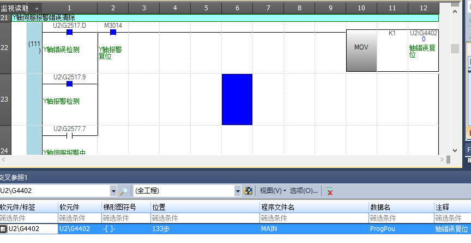471x243 pixels.
Task: Open the 监视读取 mode dropdown arrow
Action: click(37, 8)
